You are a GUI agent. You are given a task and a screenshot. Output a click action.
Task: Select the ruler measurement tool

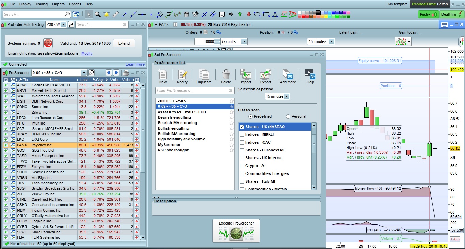115,14
